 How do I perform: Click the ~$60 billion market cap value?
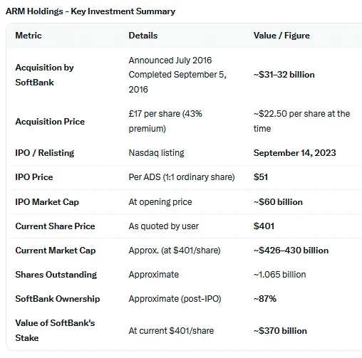[x=278, y=202]
